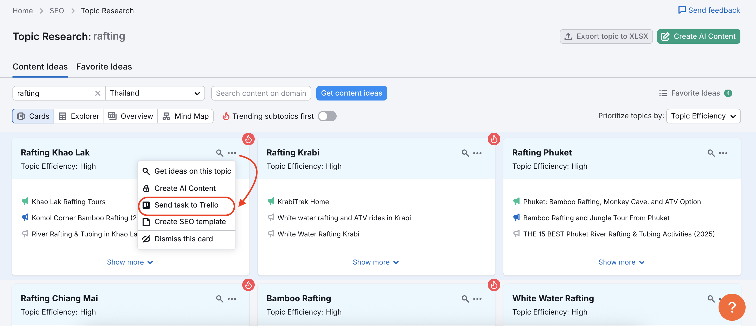Click the Create AI Content button
Screen dimensions: 756x326
[699, 36]
